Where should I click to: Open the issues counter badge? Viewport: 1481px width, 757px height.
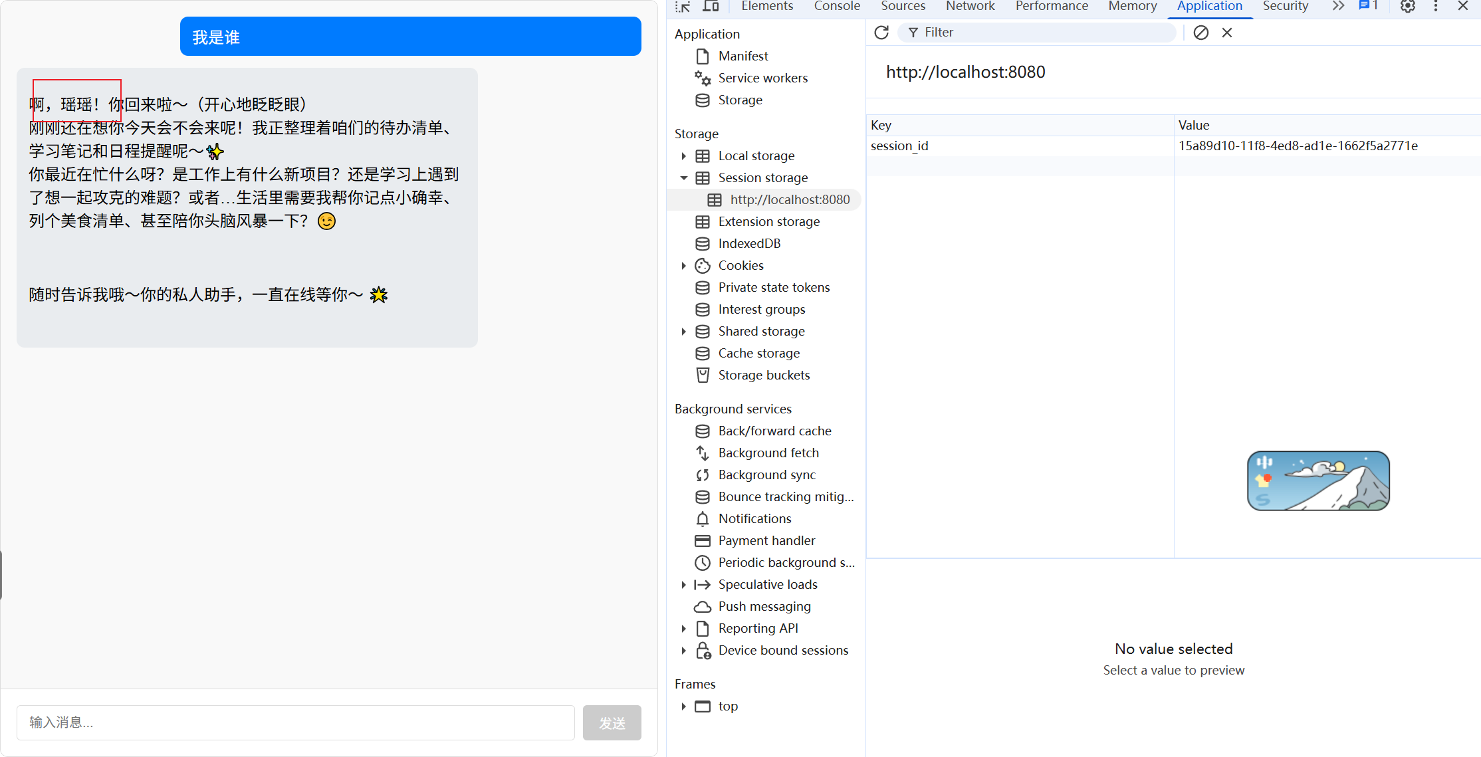[1369, 6]
